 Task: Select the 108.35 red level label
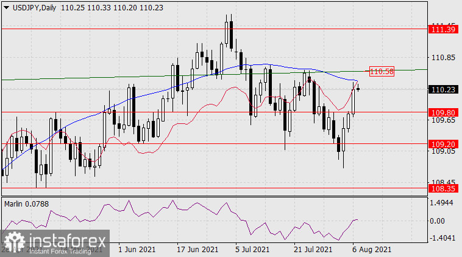[x=441, y=190]
